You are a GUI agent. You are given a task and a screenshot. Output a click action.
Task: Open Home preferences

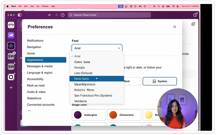[x=45, y=53]
